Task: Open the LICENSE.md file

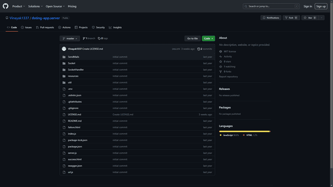Action: pyautogui.click(x=74, y=114)
